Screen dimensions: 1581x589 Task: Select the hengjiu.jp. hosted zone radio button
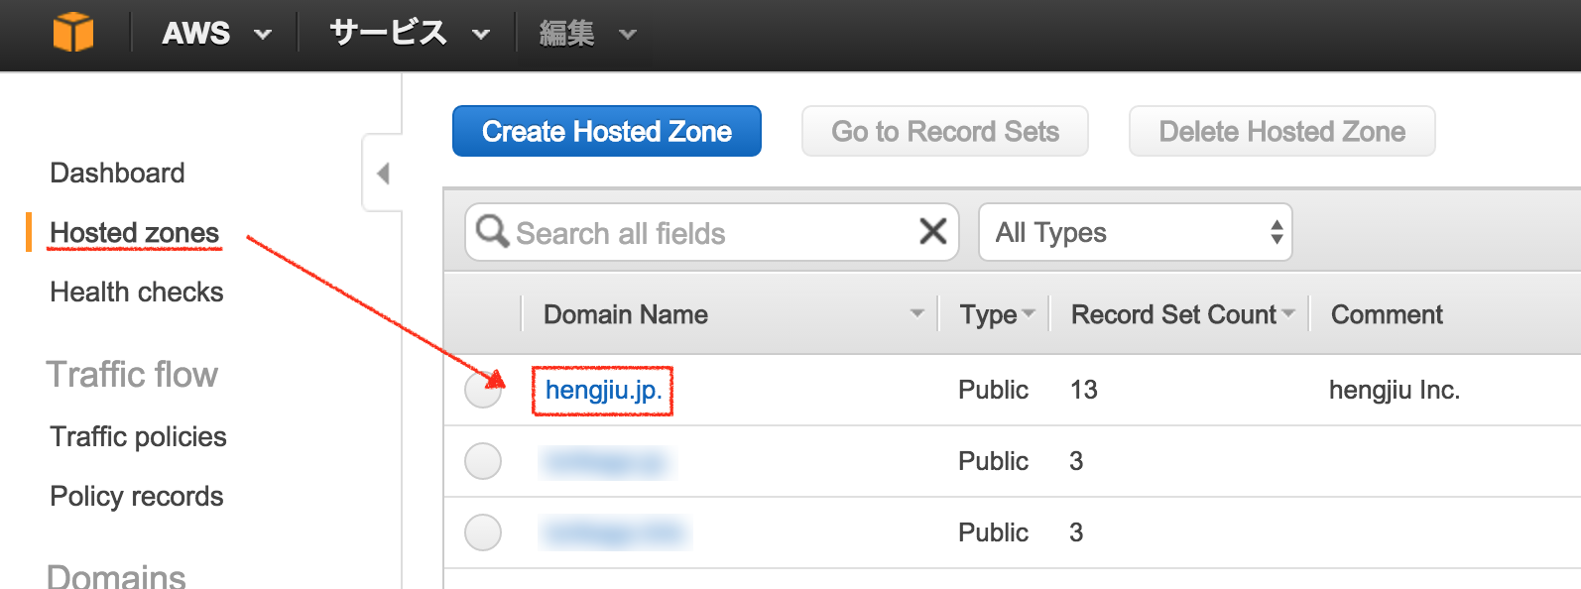[x=483, y=390]
